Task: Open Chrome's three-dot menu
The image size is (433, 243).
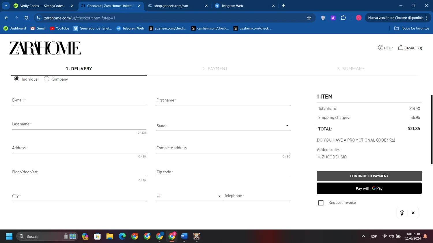Action: point(427,18)
